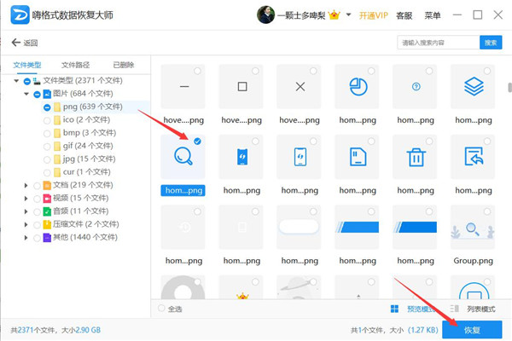Switch to preview mode grid icon
This screenshot has height=341, width=512.
[x=394, y=309]
